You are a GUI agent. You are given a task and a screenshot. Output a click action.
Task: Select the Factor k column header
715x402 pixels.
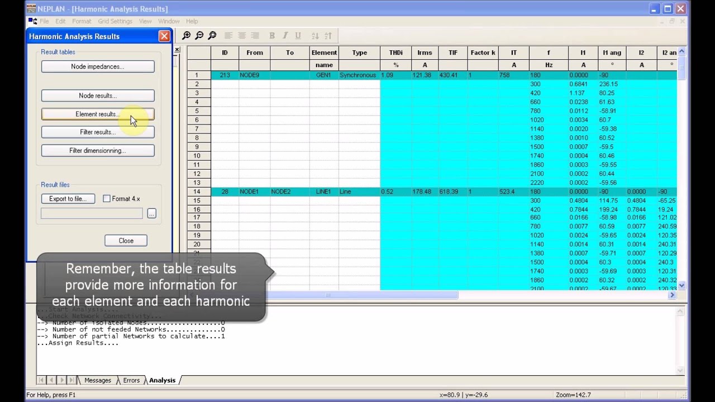pyautogui.click(x=483, y=52)
